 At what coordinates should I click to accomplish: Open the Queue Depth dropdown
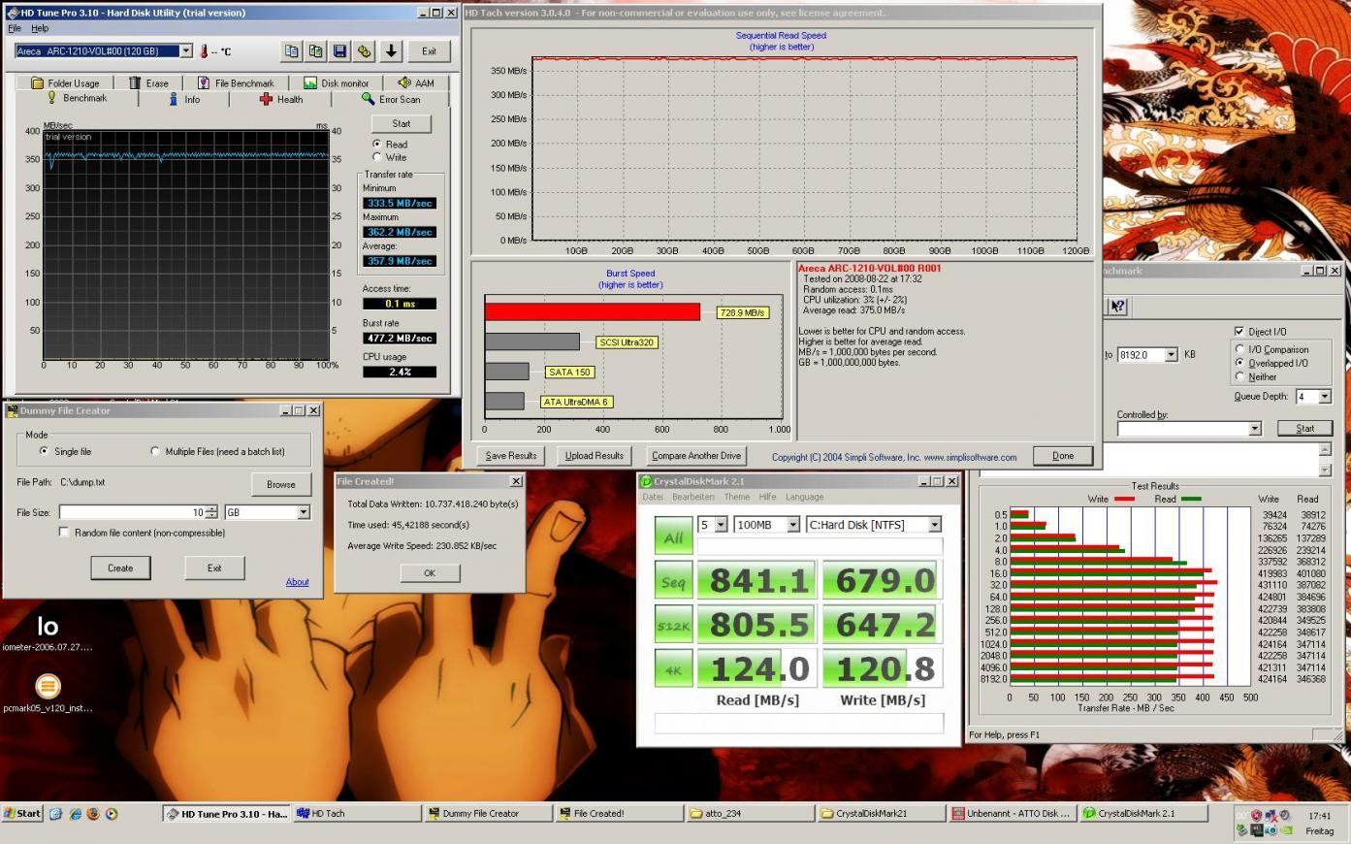[1325, 396]
